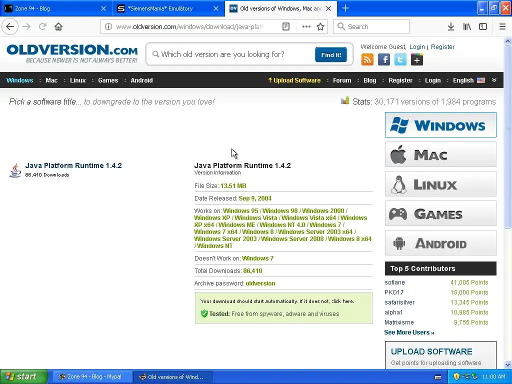Open the large Android category banner
The width and height of the screenshot is (512, 384).
tap(440, 243)
